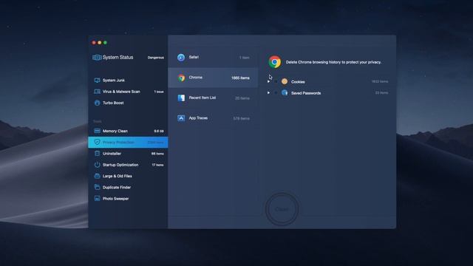Select Turbo Boost label in sidebar
Screen dimensions: 473x266
tap(113, 103)
